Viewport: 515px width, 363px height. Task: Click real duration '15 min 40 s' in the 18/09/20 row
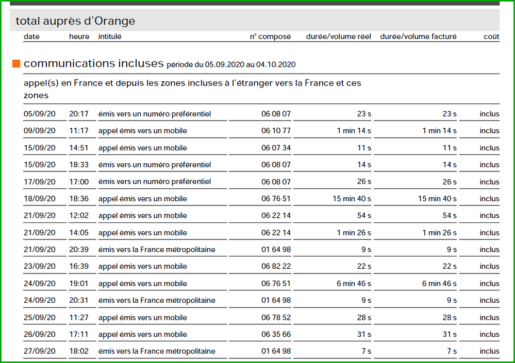352,199
